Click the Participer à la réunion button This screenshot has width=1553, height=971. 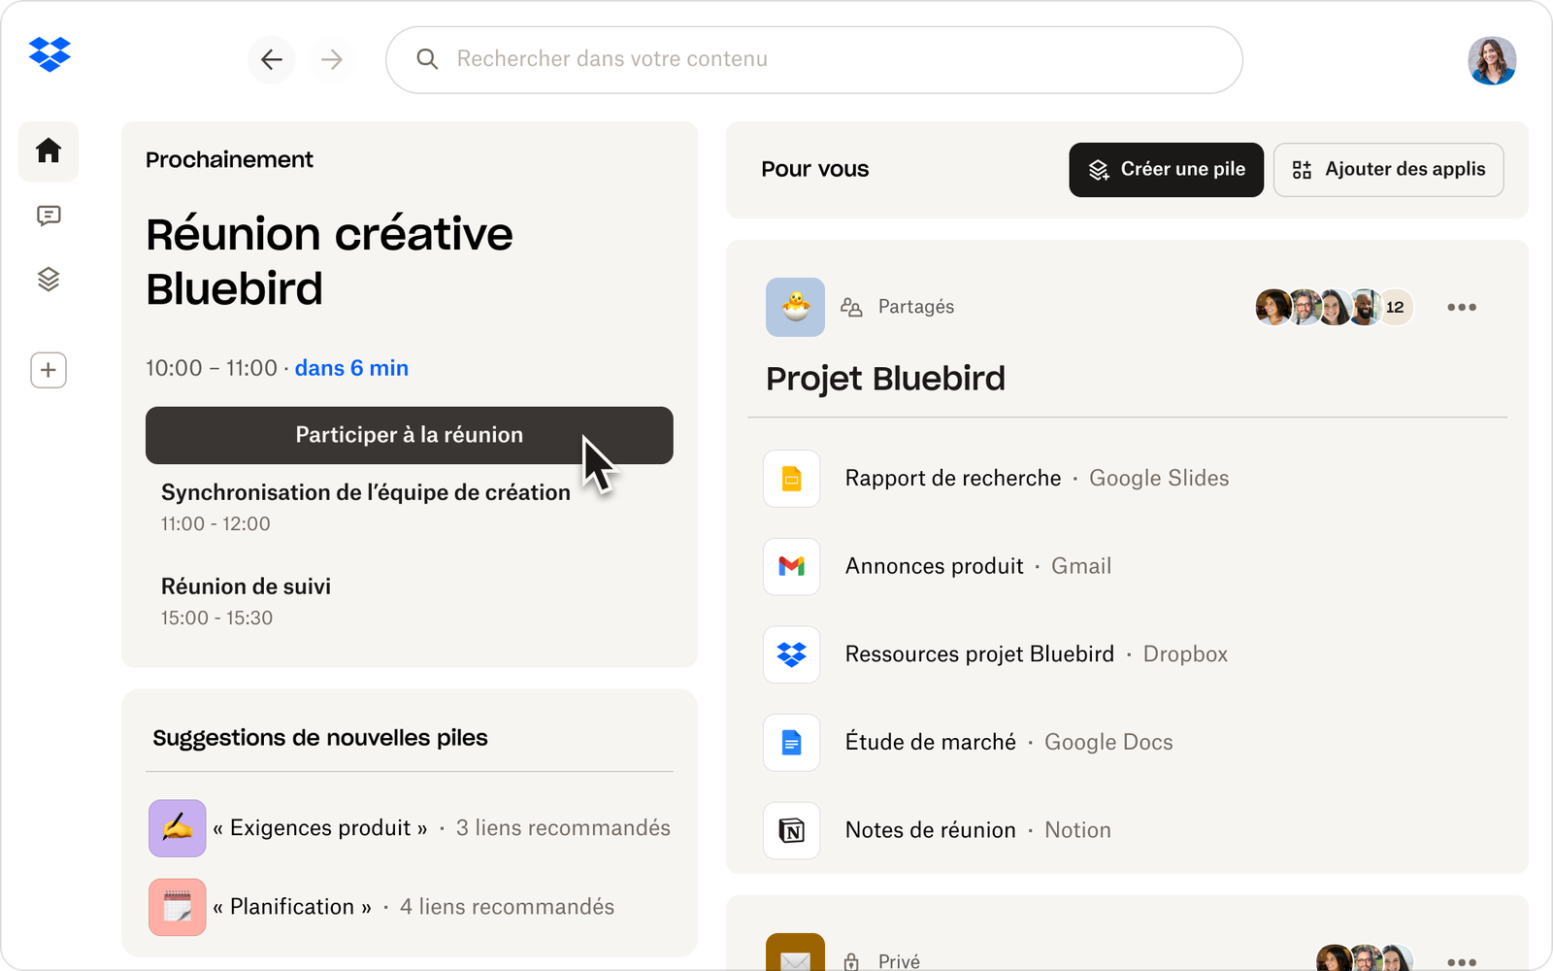pyautogui.click(x=409, y=435)
